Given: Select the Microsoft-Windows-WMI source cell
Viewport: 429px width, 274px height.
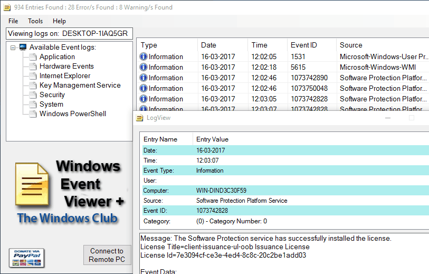Looking at the screenshot, I should [378, 67].
